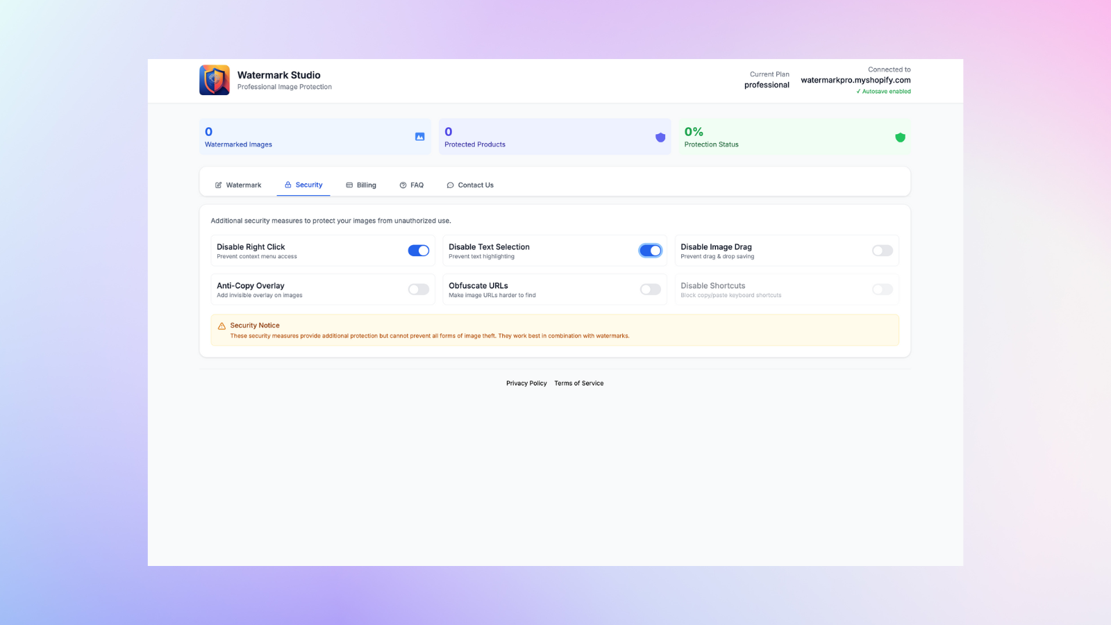Enable the Obfuscate URLs toggle
The height and width of the screenshot is (625, 1111).
coord(650,290)
